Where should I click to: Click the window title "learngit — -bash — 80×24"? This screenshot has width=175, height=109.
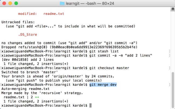[90, 3]
